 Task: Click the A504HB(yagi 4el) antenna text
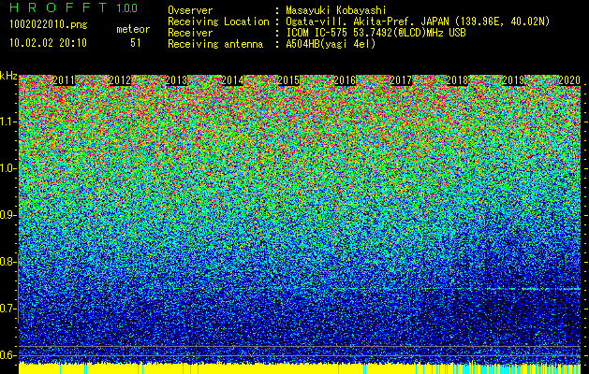click(x=331, y=44)
